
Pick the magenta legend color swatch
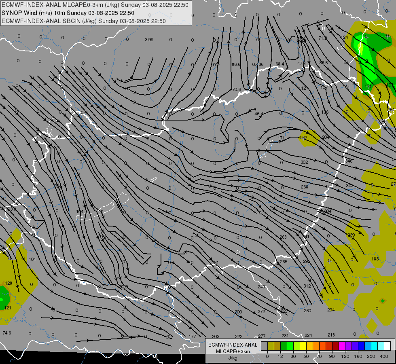coord(342,346)
